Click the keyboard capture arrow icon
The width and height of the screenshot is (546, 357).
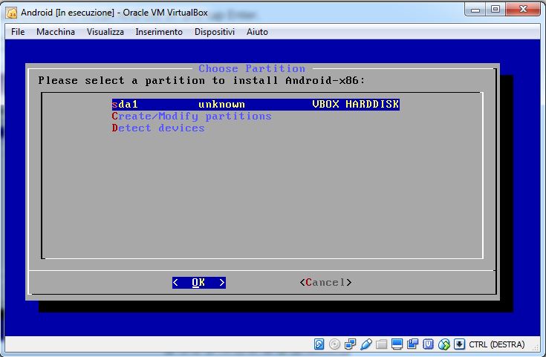pyautogui.click(x=460, y=344)
